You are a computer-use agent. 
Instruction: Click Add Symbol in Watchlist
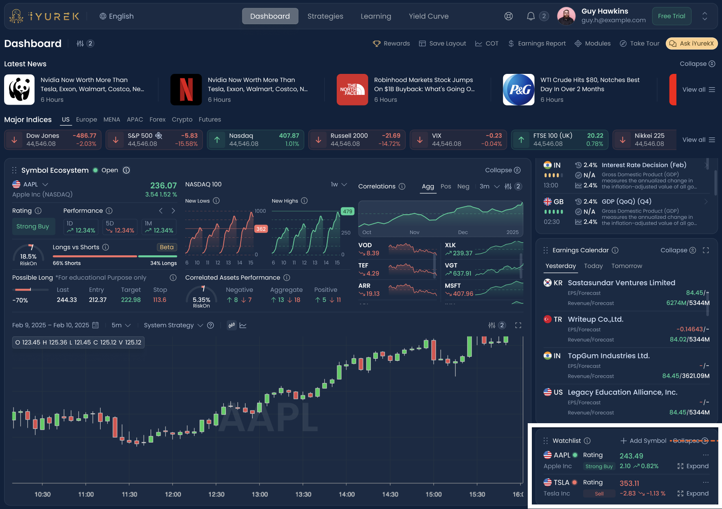(x=643, y=440)
